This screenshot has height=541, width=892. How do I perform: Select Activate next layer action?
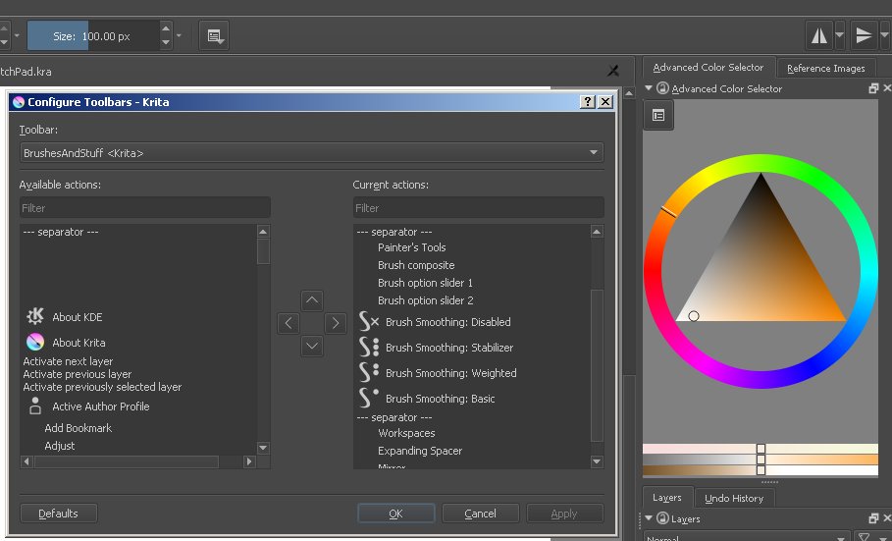click(68, 361)
